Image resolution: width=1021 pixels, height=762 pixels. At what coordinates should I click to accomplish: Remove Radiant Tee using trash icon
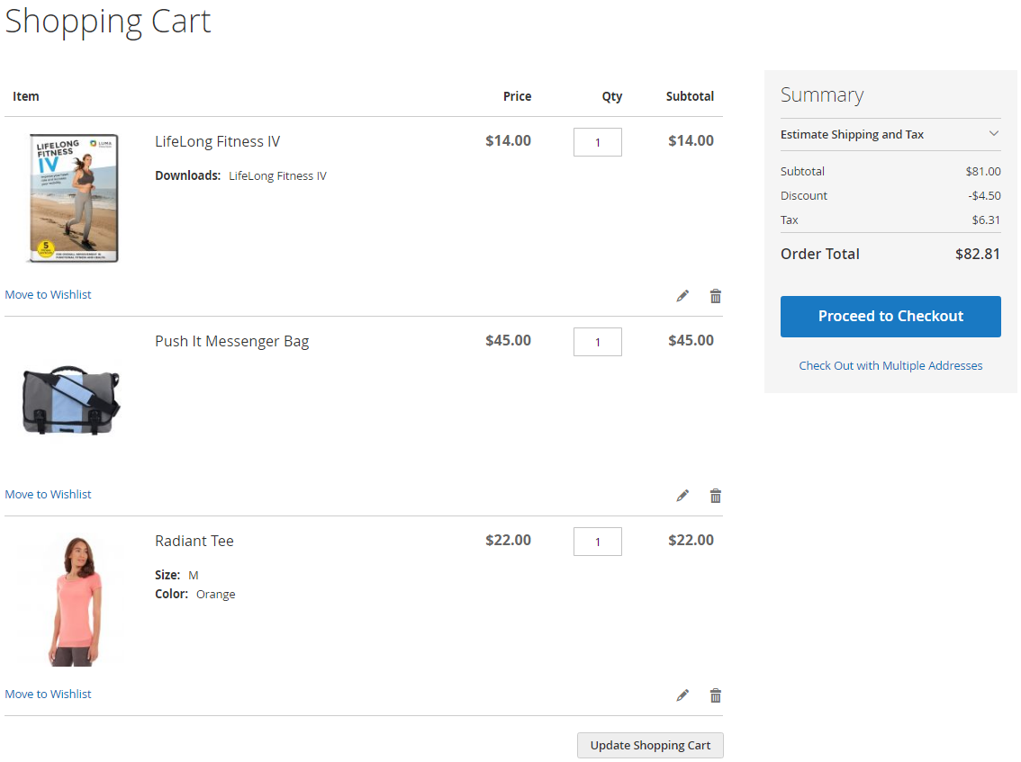click(716, 695)
